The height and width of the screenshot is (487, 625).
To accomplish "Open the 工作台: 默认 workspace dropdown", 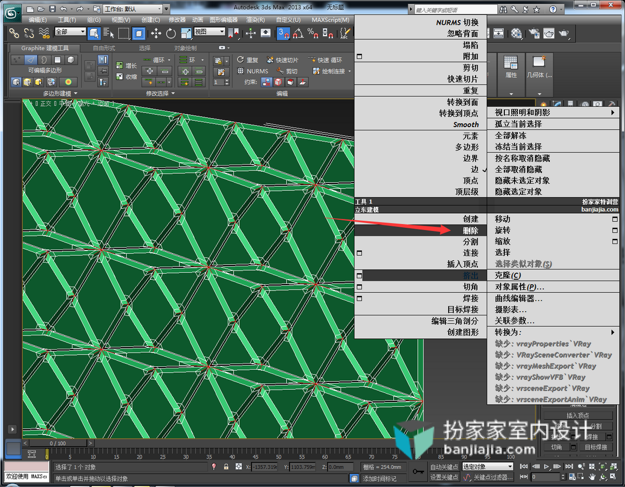I will tap(133, 9).
